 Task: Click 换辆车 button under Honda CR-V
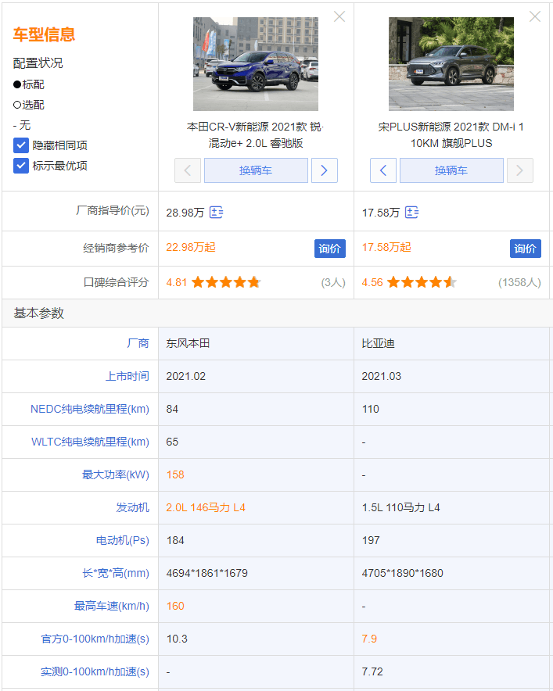pos(256,170)
